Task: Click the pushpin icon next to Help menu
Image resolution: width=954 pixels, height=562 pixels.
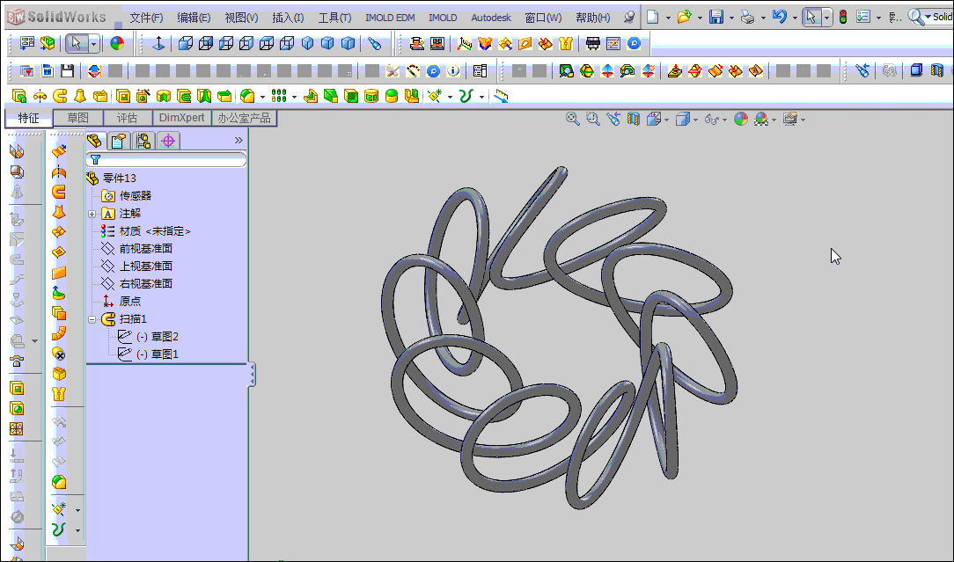Action: [x=630, y=17]
